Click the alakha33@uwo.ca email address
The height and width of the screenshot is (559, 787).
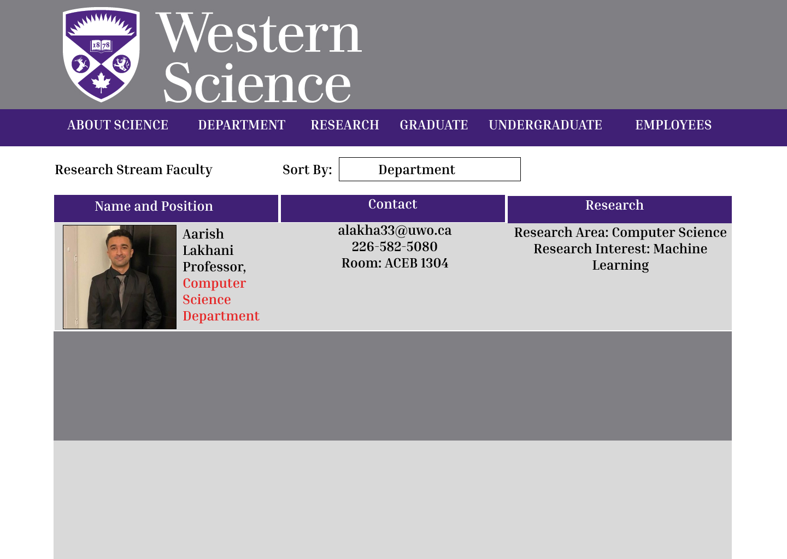395,230
